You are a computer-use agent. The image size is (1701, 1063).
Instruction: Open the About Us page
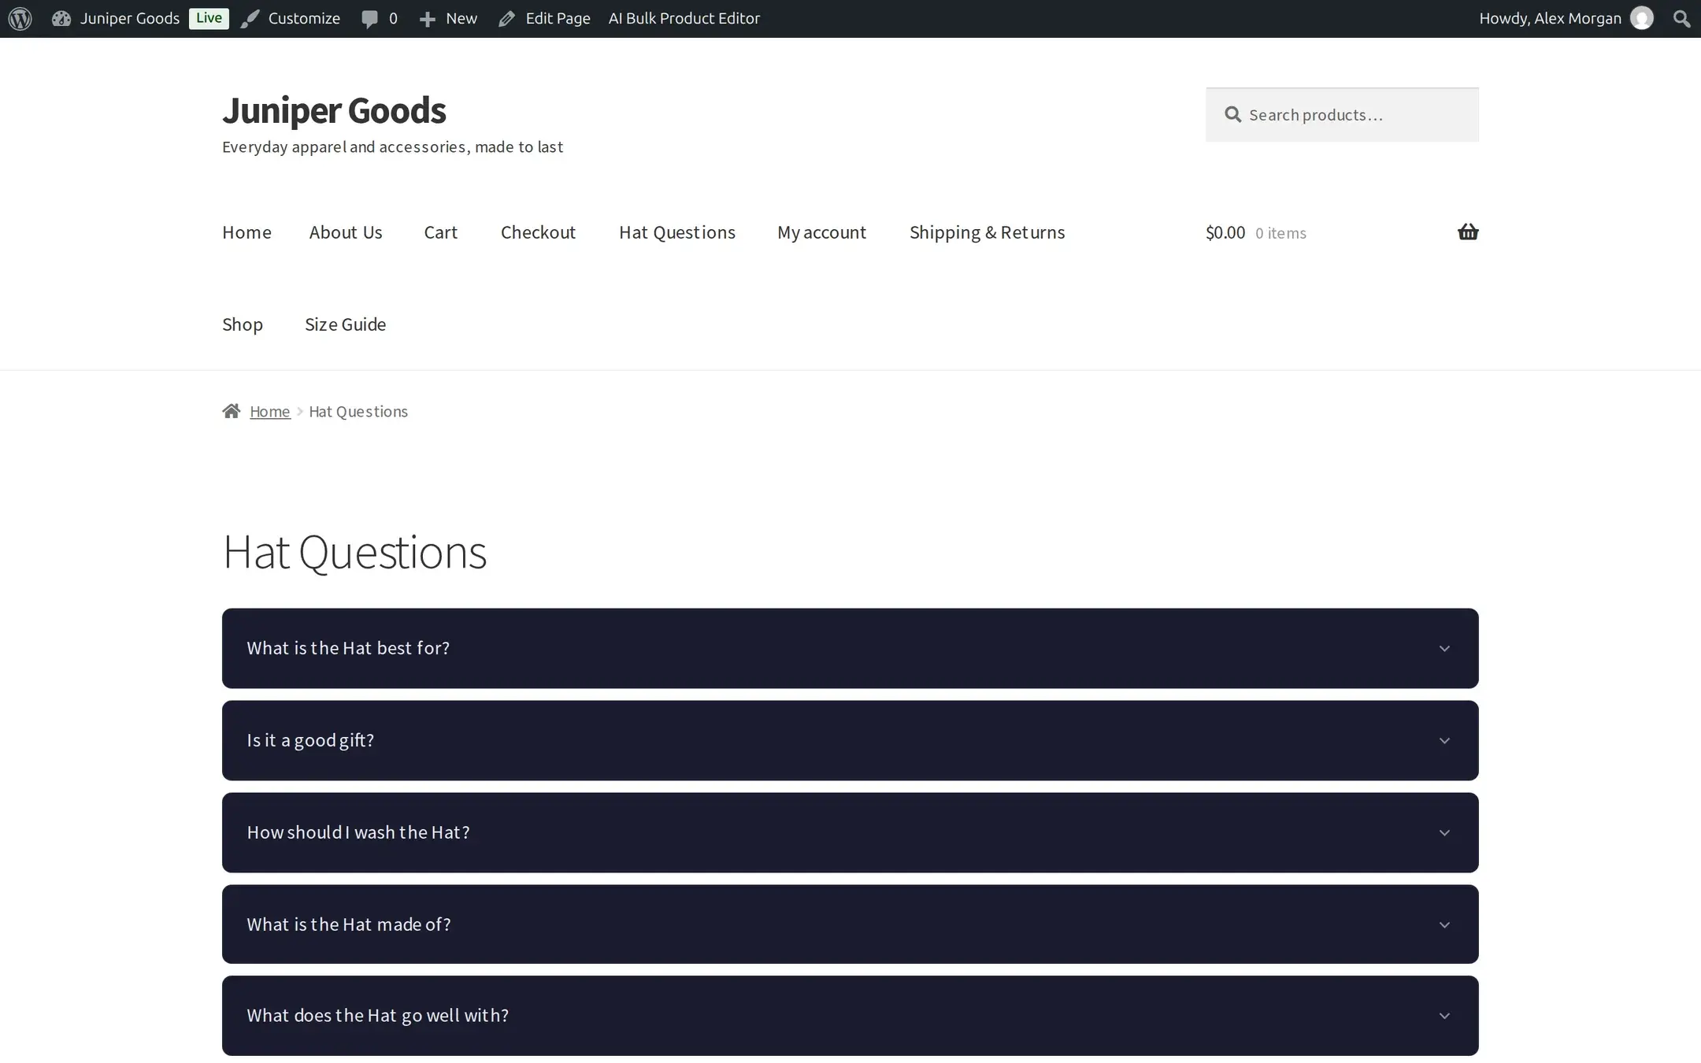tap(346, 232)
